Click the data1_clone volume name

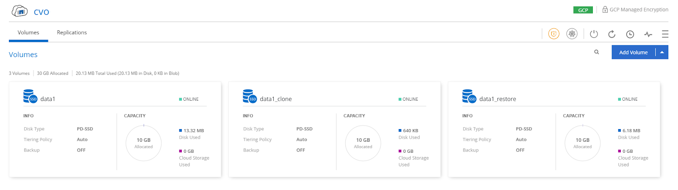[x=275, y=99]
